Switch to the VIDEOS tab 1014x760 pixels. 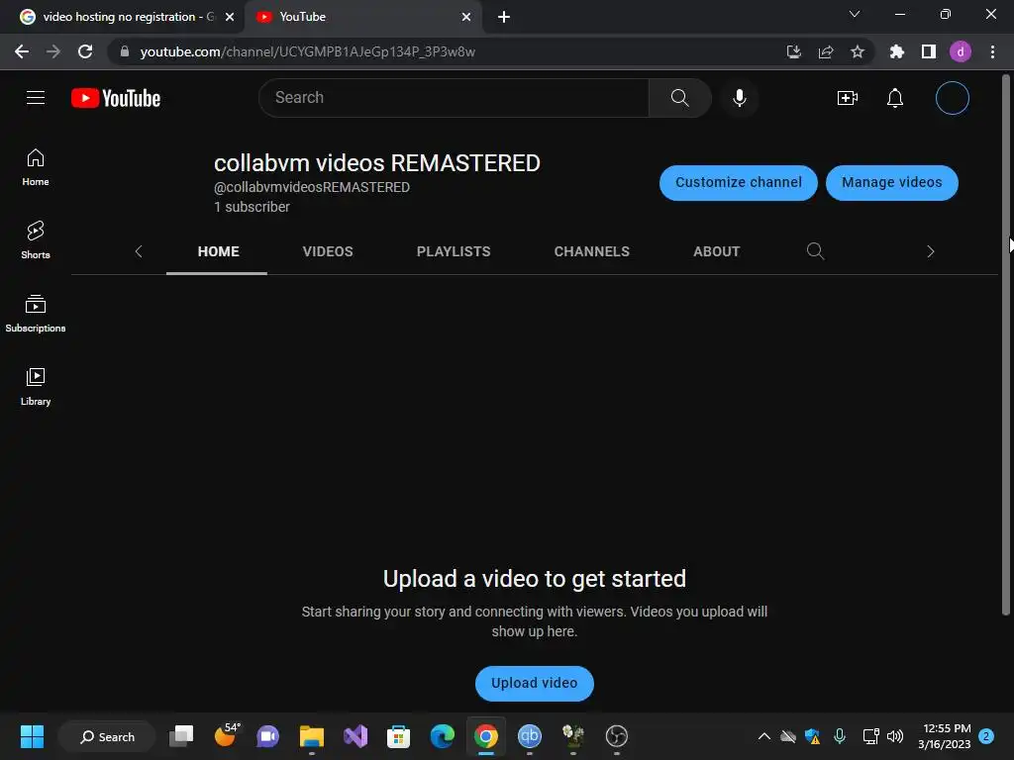point(328,251)
